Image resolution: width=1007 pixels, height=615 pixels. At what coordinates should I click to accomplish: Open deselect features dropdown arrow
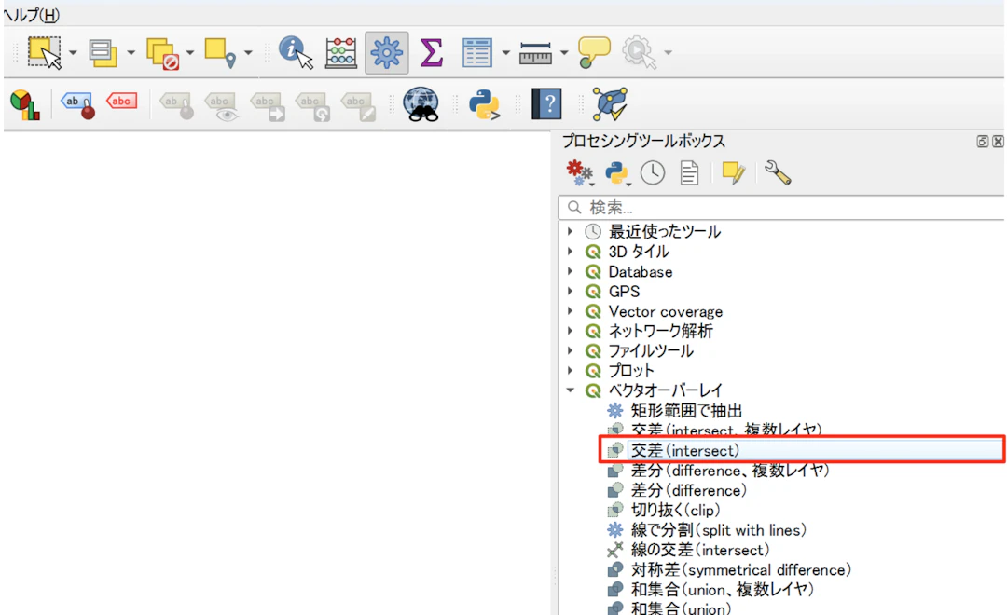point(189,52)
